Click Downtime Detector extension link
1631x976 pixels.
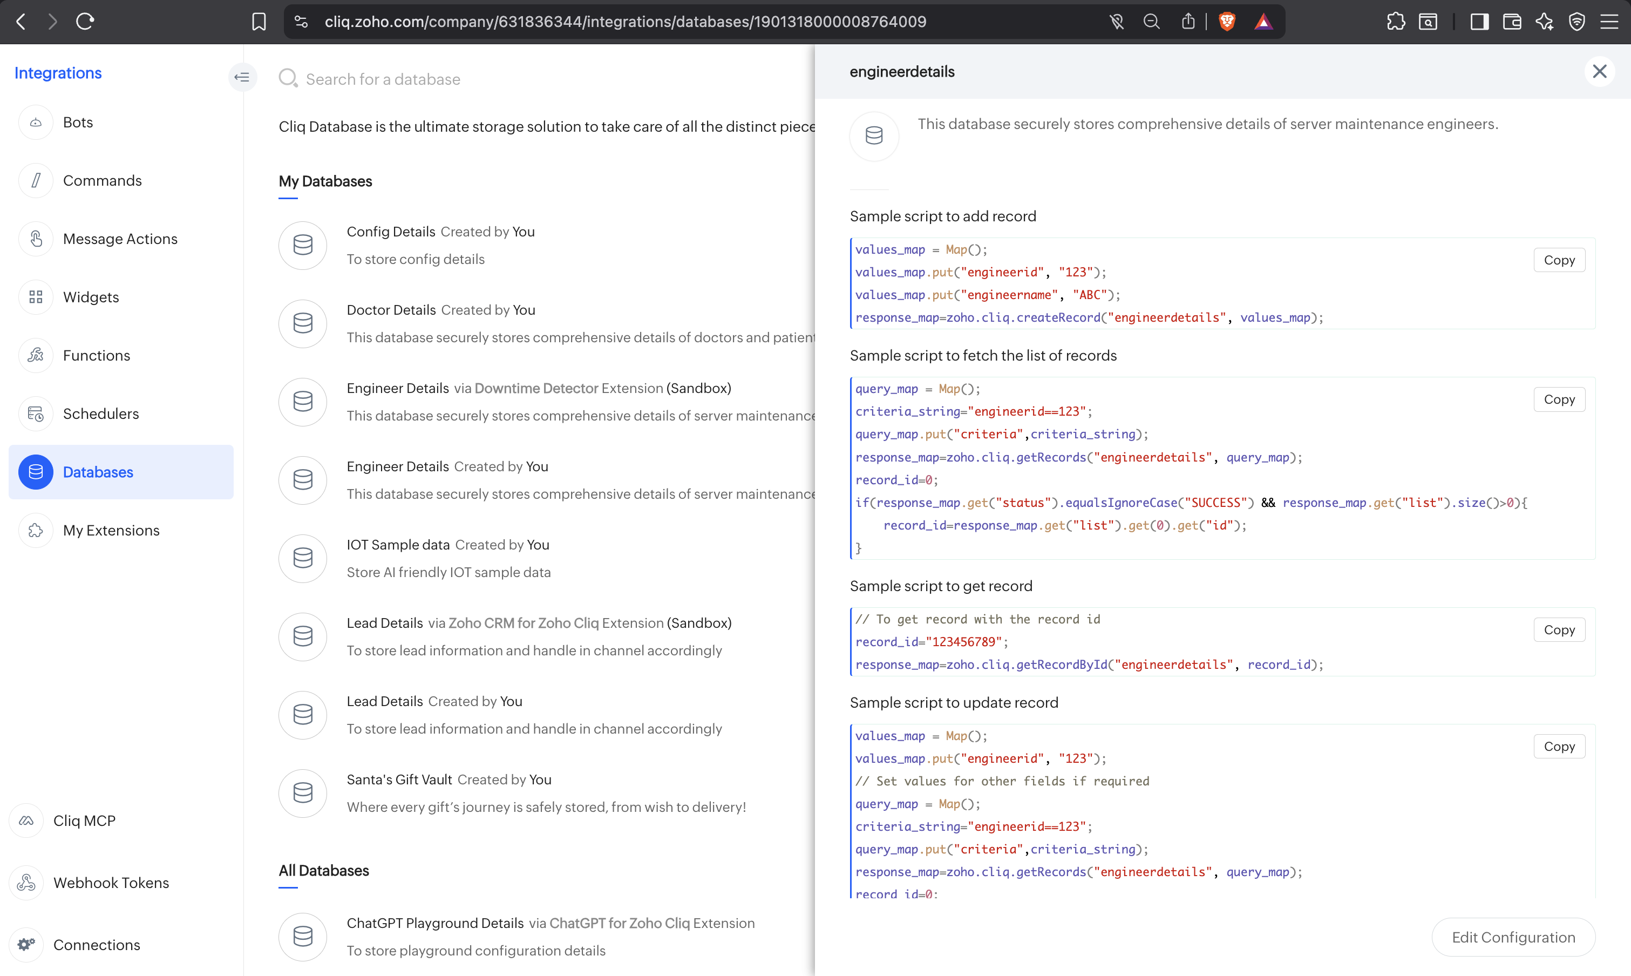click(536, 388)
